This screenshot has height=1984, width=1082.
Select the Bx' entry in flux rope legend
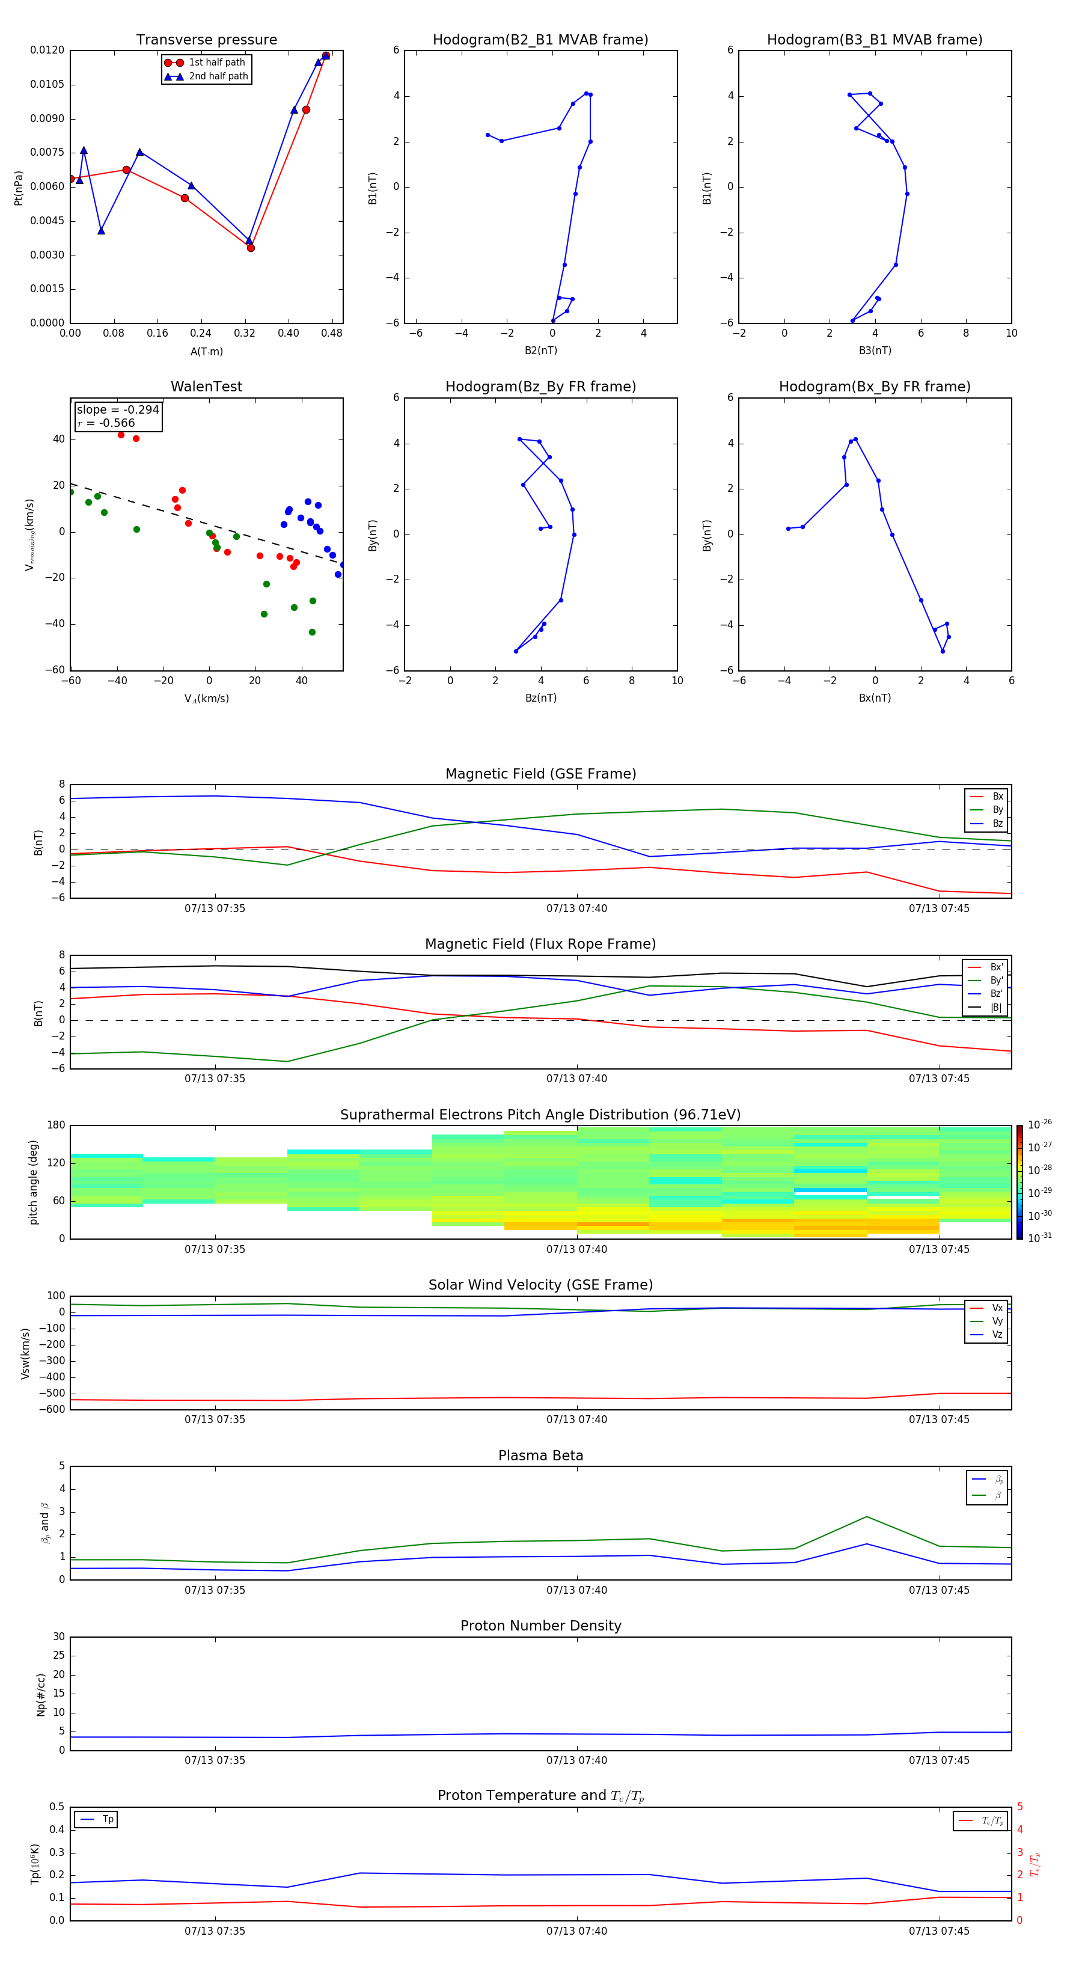(x=985, y=967)
